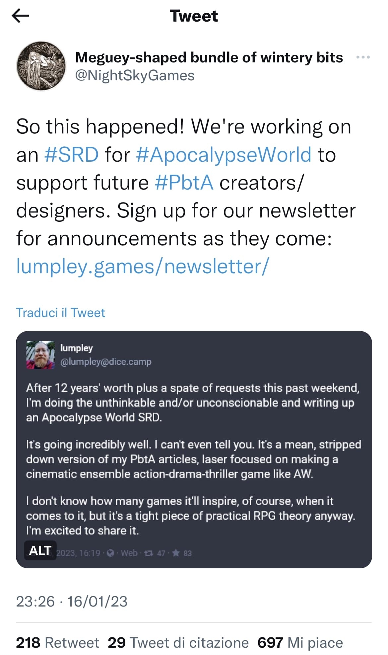The image size is (388, 655).
Task: Open the lumpley.games/newsletter/ link
Action: click(x=143, y=267)
